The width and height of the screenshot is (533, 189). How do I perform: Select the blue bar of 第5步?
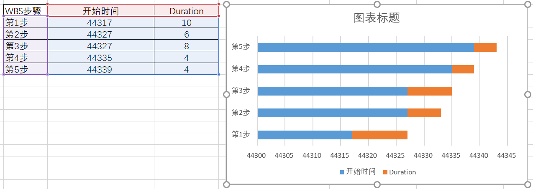tap(366, 47)
